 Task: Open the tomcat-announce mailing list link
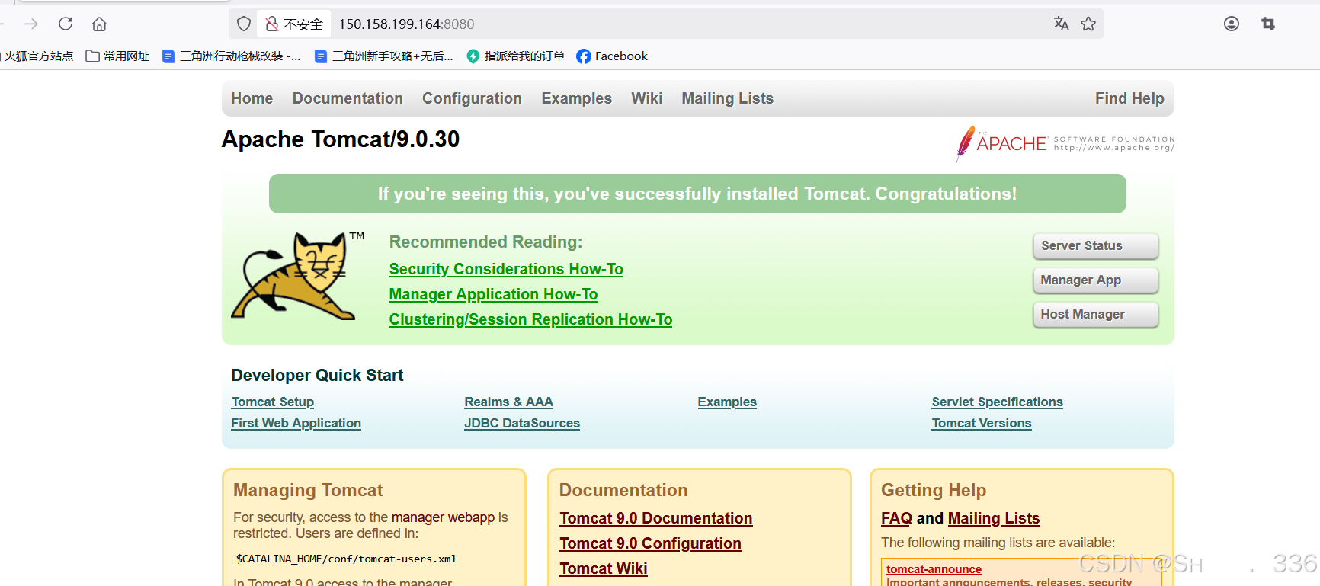pyautogui.click(x=934, y=569)
